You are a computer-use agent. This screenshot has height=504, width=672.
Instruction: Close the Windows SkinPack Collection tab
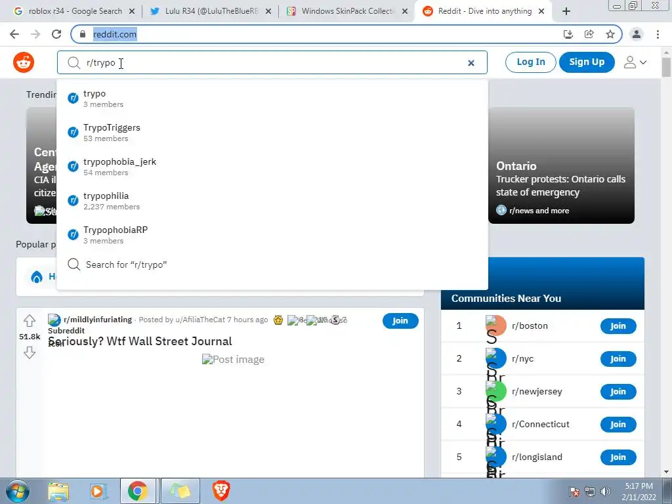click(404, 12)
